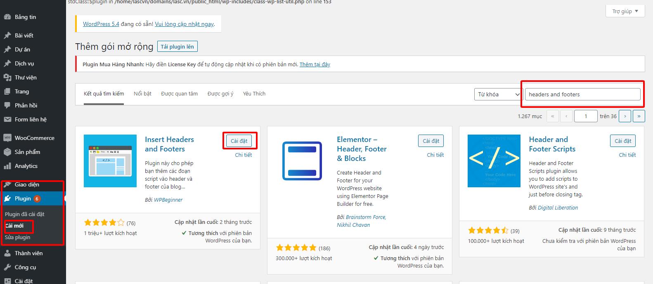Click the Dự án pin icon
This screenshot has width=653, height=284.
[x=7, y=49]
